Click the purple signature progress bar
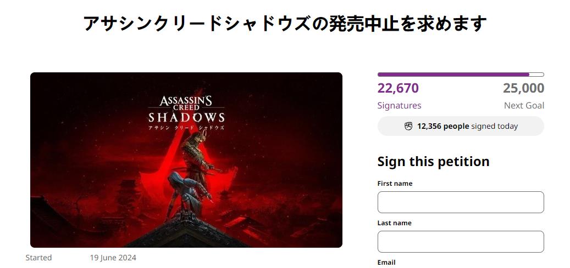The image size is (570, 268). (460, 75)
